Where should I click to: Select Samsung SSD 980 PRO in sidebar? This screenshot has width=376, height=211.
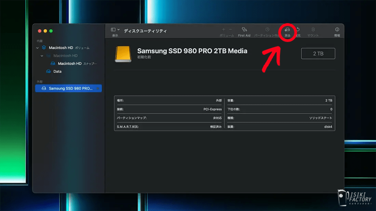coord(69,88)
